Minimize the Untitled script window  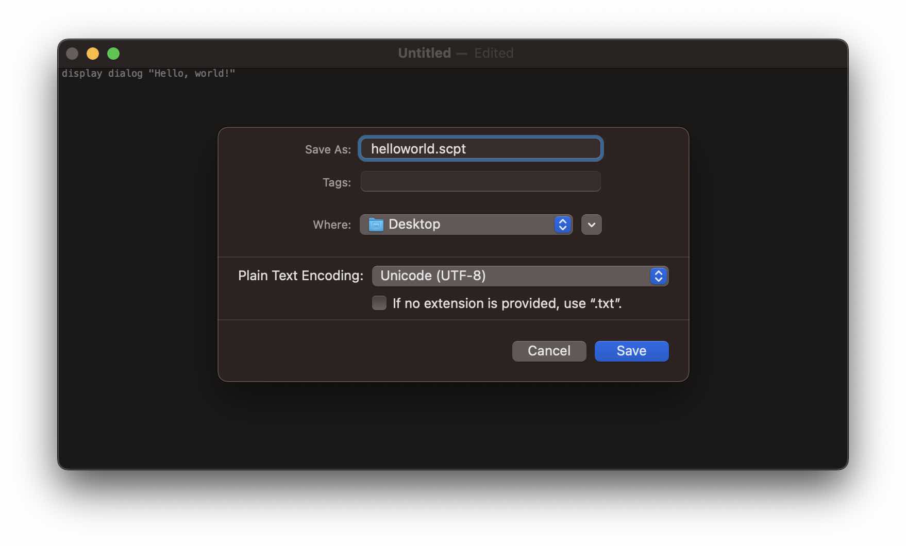point(93,53)
